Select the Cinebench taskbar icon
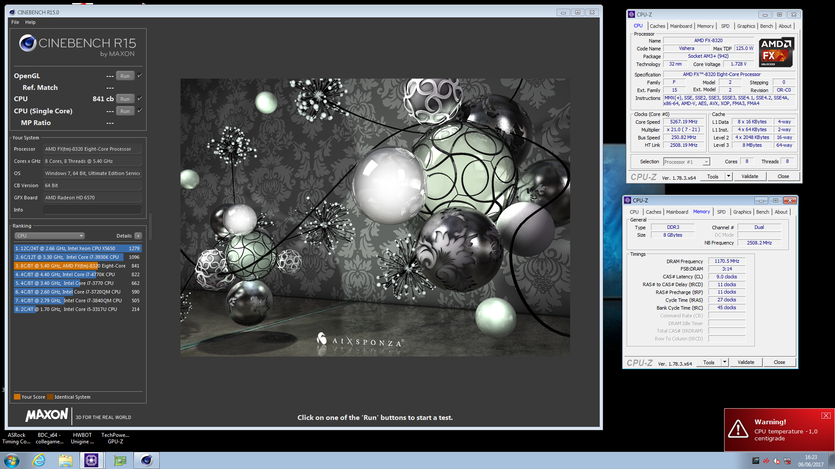The image size is (835, 469). 147,460
